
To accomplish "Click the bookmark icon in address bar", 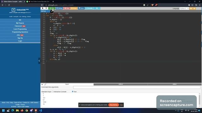I will point(42,5).
